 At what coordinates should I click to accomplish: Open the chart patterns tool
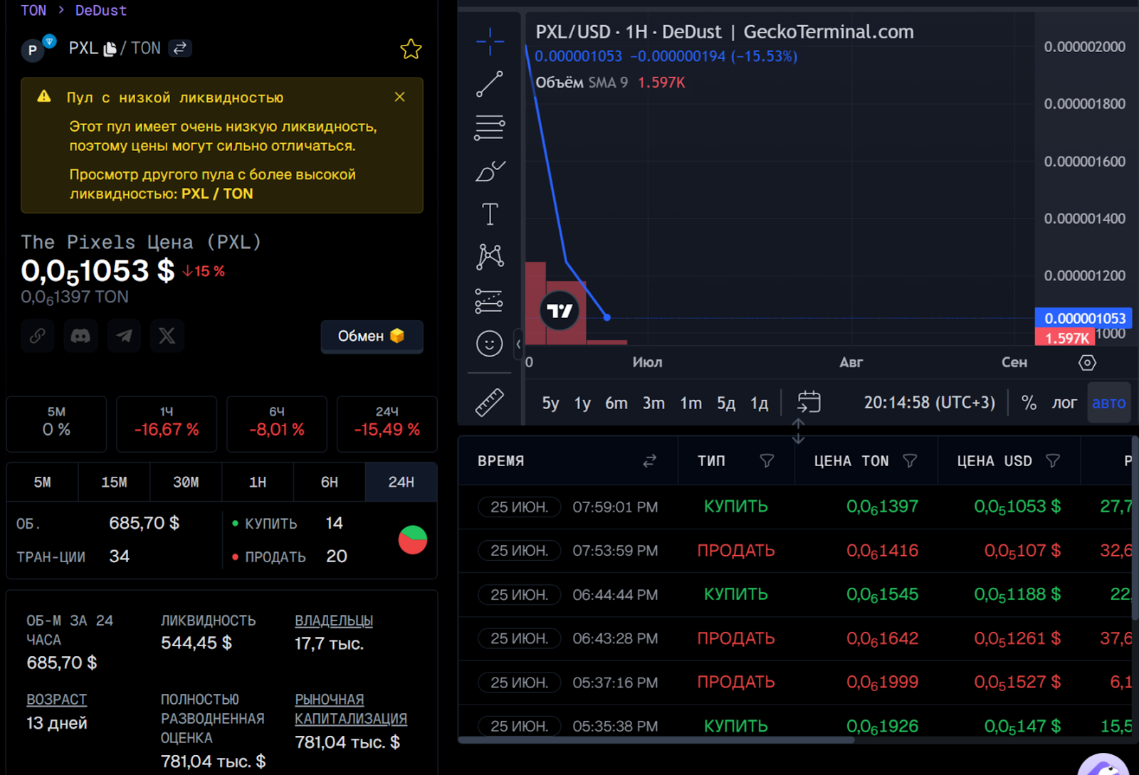(490, 257)
